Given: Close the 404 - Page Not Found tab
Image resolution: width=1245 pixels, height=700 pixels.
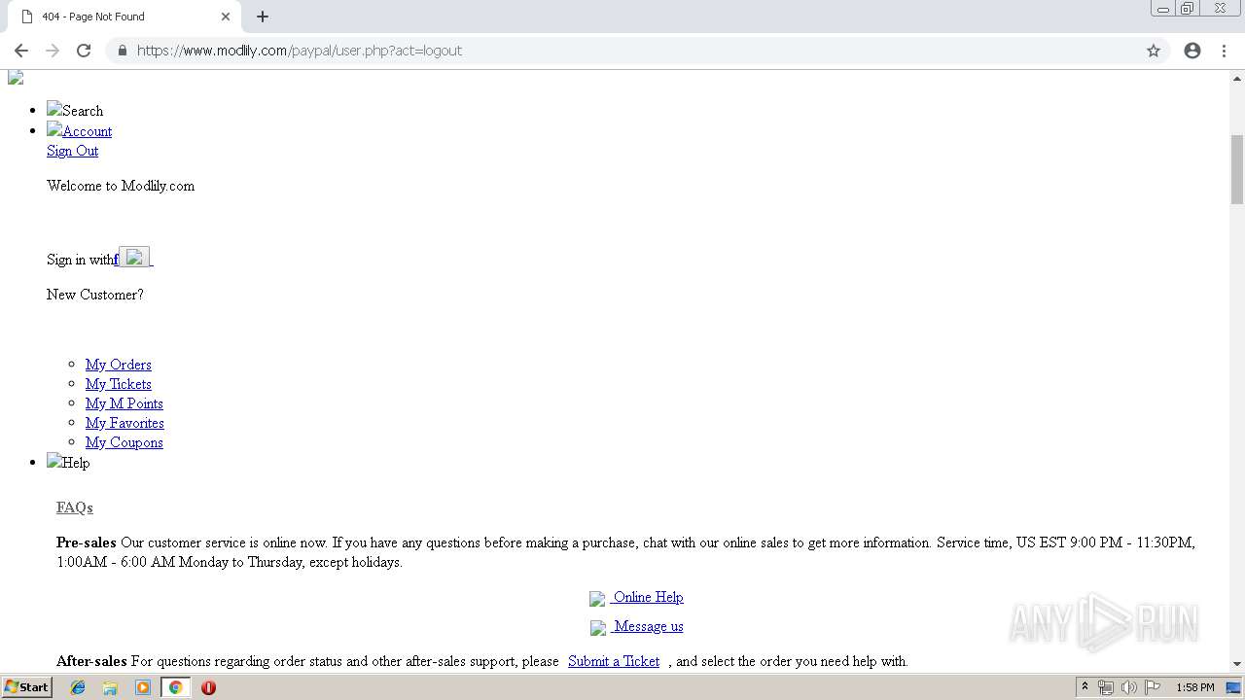Looking at the screenshot, I should [226, 17].
